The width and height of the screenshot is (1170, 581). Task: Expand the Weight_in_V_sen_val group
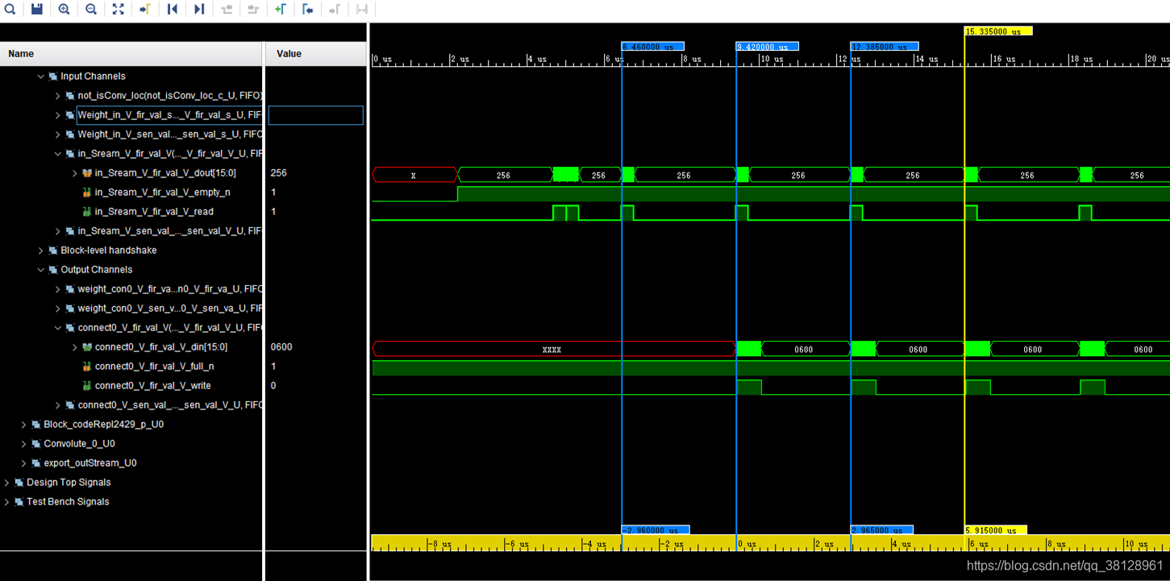click(x=57, y=135)
